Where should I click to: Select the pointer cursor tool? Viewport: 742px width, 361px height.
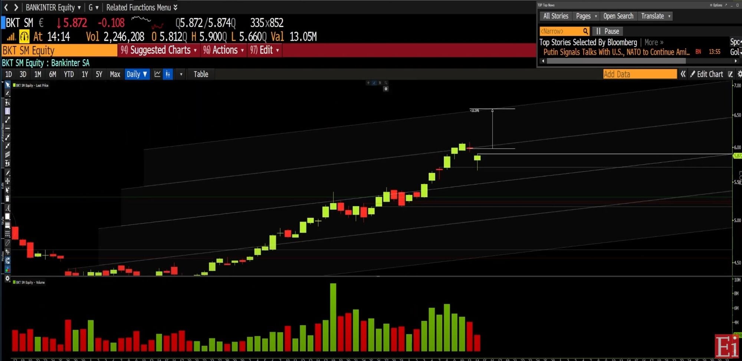pyautogui.click(x=7, y=85)
